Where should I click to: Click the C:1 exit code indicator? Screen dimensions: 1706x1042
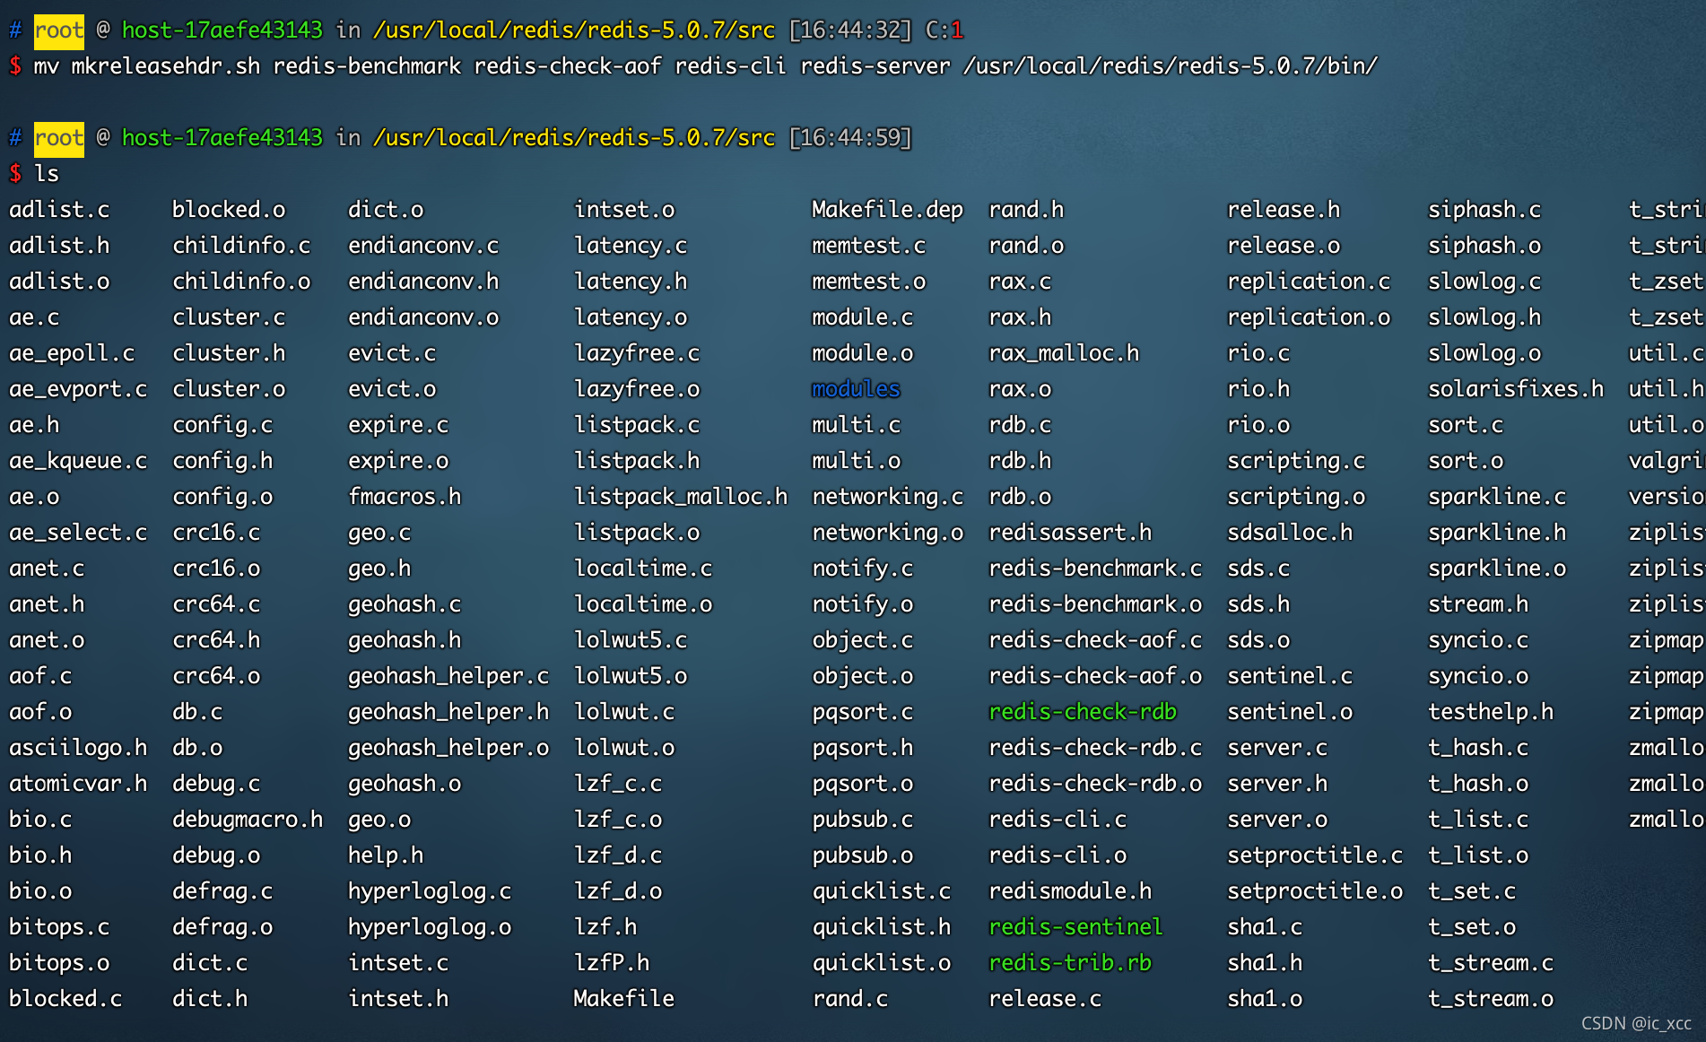pos(944,30)
